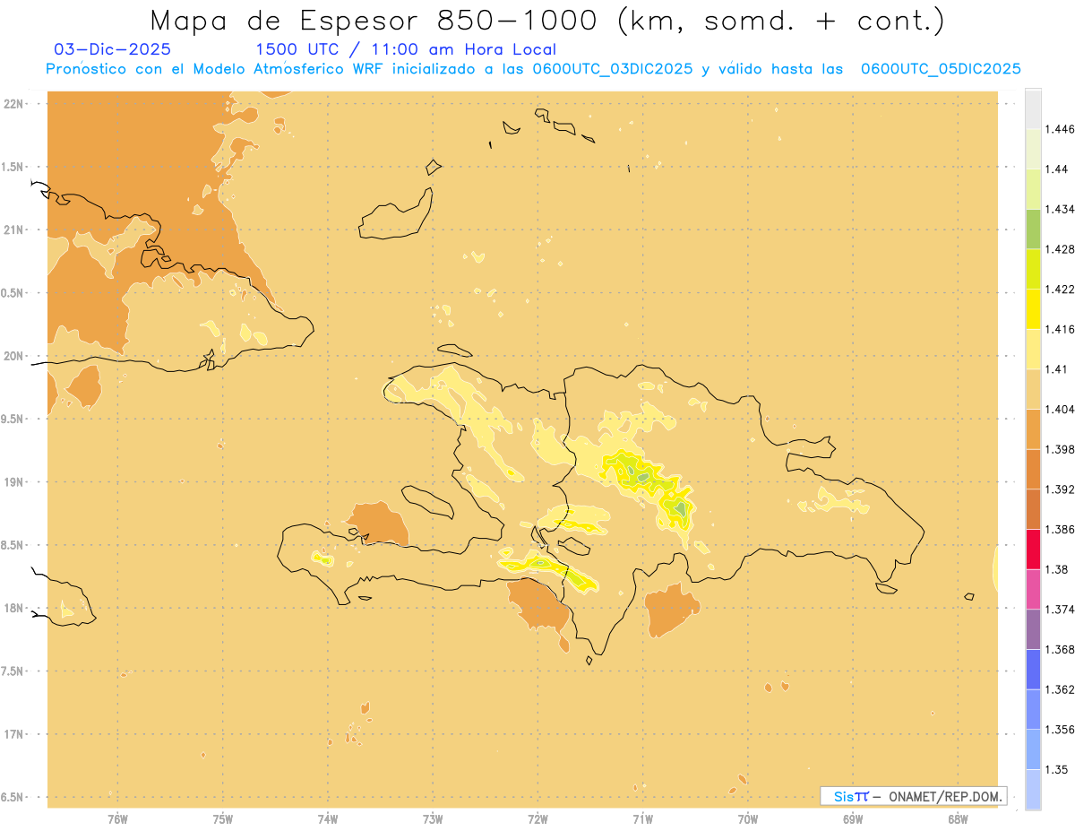The height and width of the screenshot is (831, 1075).
Task: Click the colorbar value 1.44
Action: [1057, 169]
